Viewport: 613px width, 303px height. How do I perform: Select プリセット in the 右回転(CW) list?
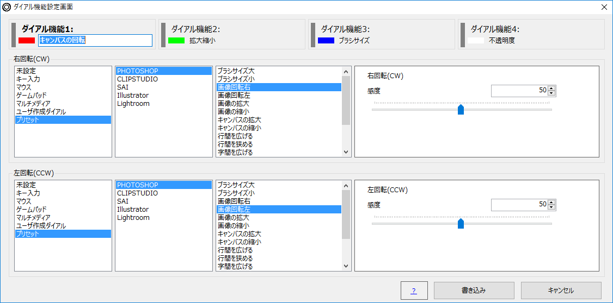(x=63, y=119)
